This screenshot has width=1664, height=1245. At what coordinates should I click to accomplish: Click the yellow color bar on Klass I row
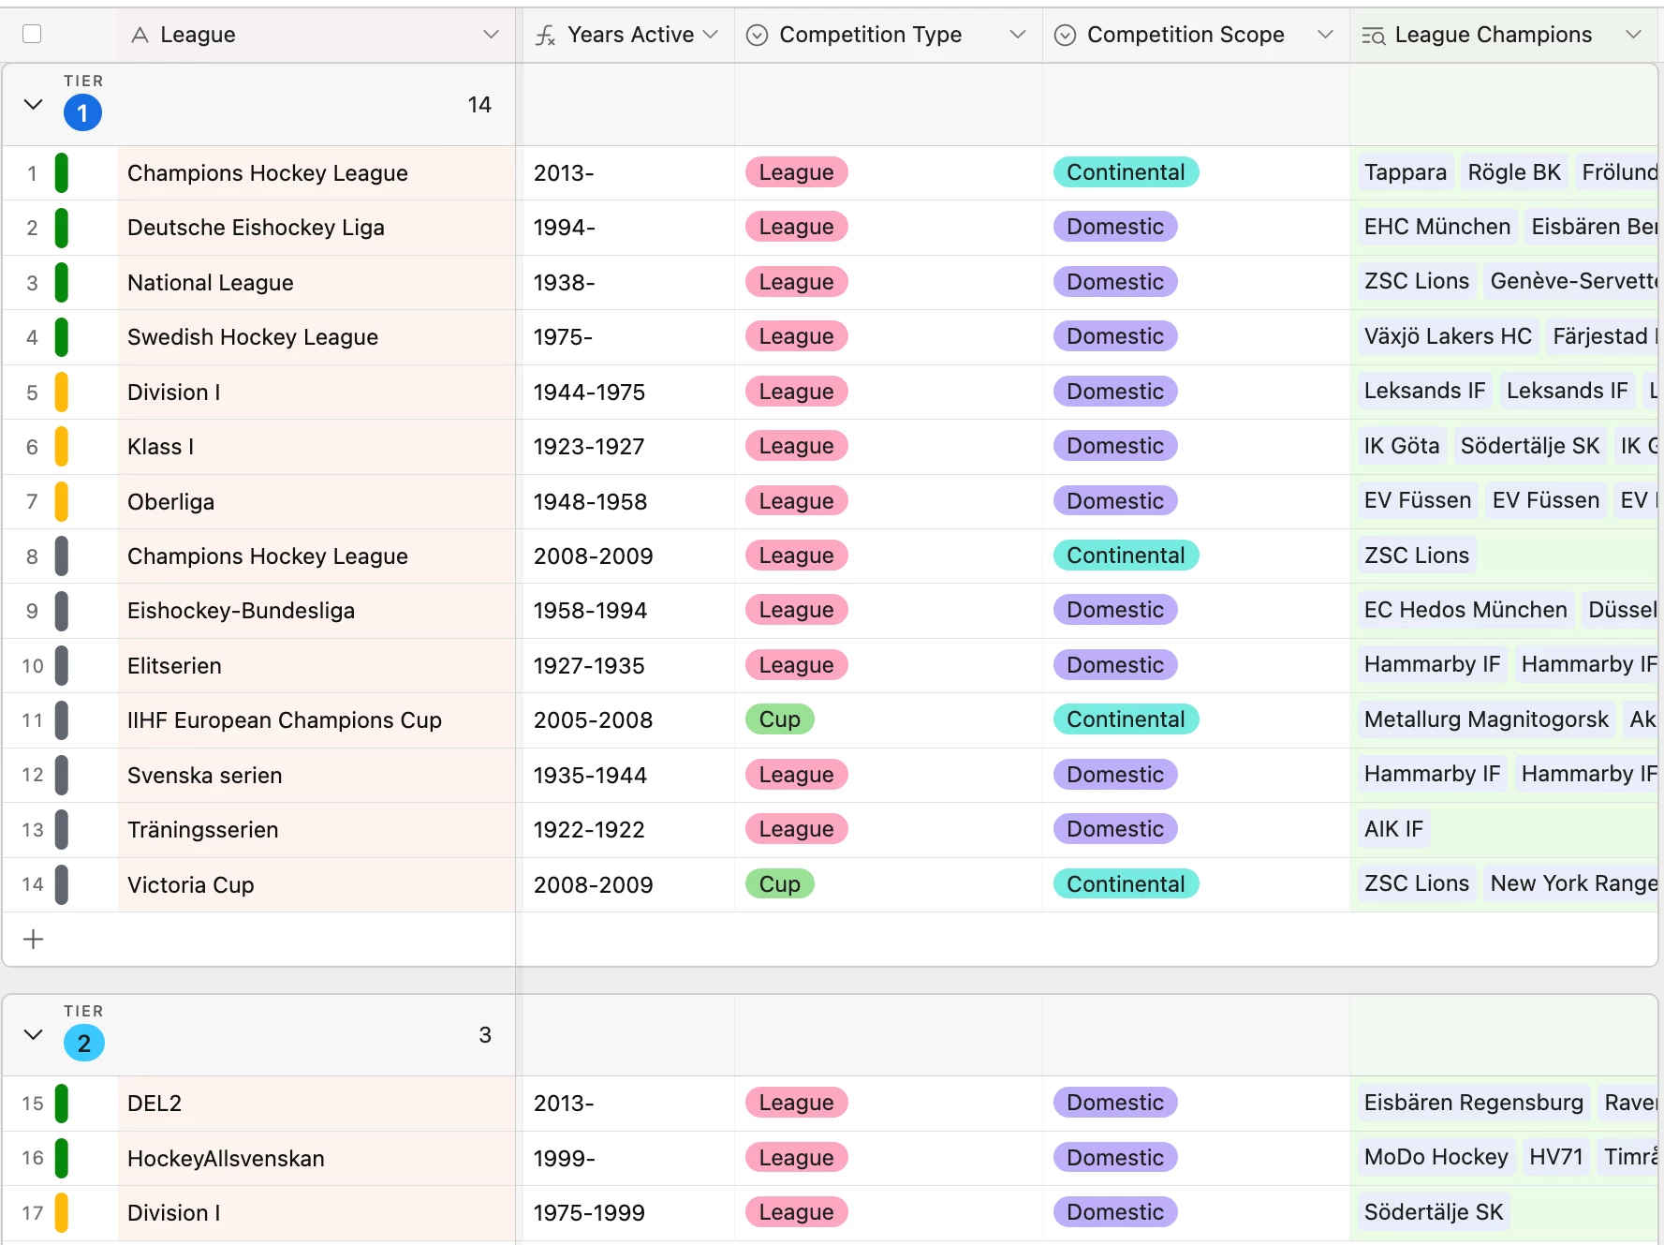(62, 447)
